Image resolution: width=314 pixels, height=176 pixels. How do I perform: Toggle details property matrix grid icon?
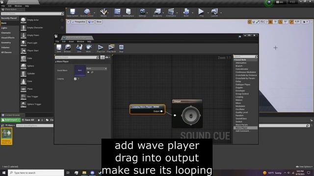pyautogui.click(x=103, y=57)
